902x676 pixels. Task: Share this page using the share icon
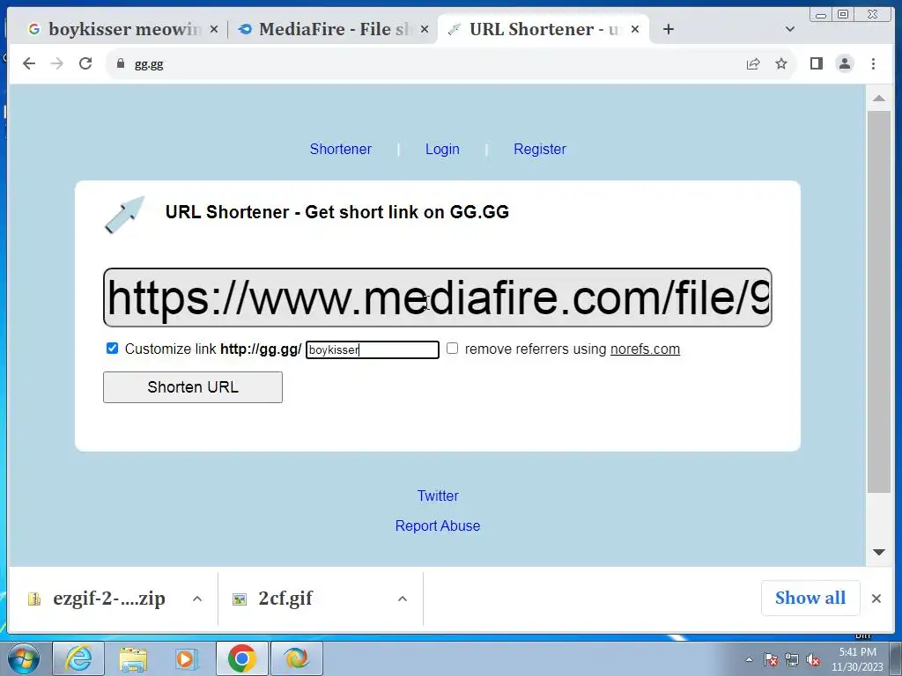753,63
